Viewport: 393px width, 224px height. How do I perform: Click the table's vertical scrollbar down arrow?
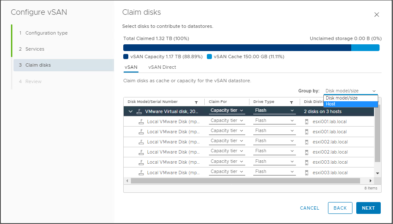tap(378, 173)
